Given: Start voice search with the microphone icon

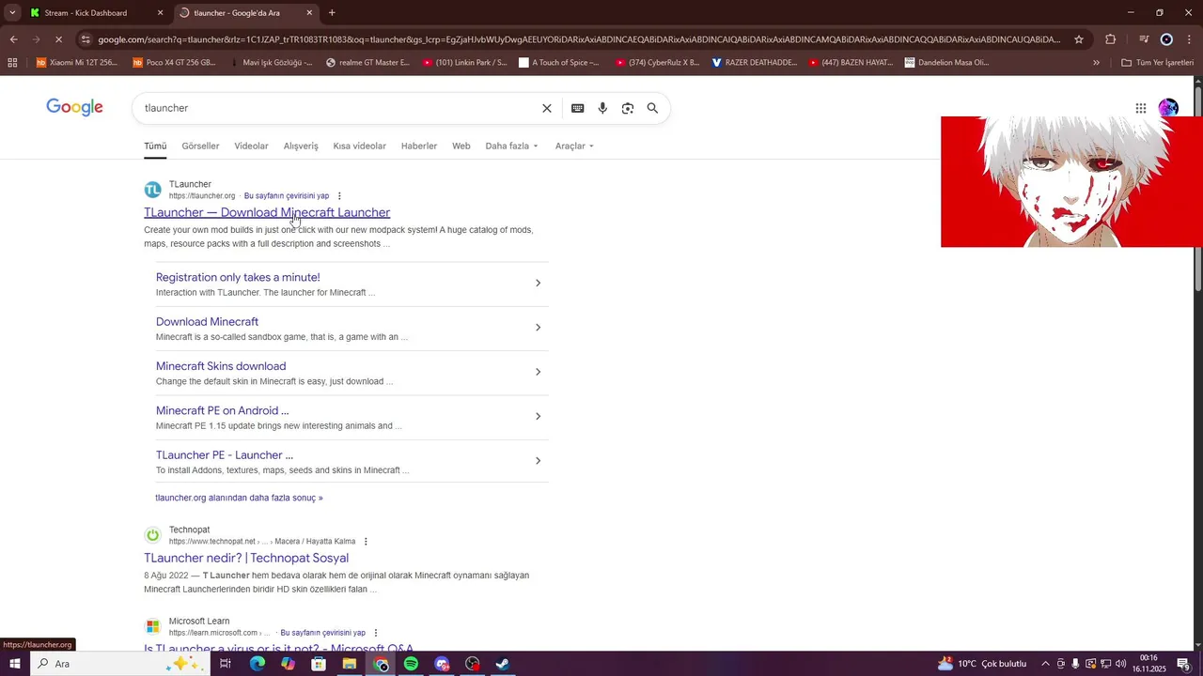Looking at the screenshot, I should click(602, 108).
